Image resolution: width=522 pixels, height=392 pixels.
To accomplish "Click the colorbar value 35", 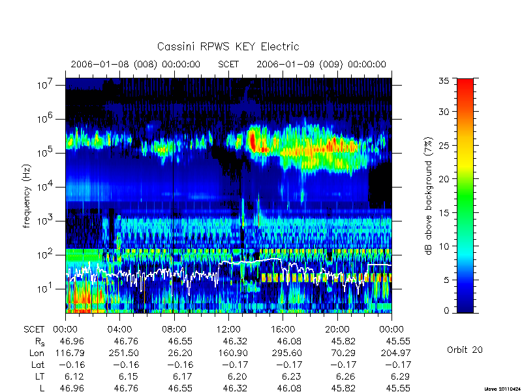I will [444, 81].
